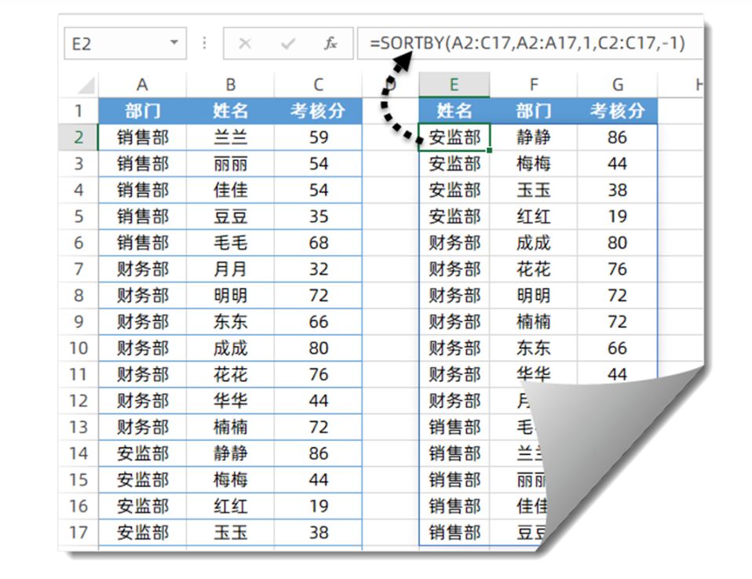Select the 部门 header cell in column F
Screen dimensions: 752x579
click(x=534, y=110)
